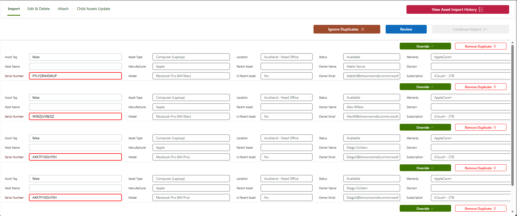
Task: Open View Asset Import History
Action: [458, 9]
